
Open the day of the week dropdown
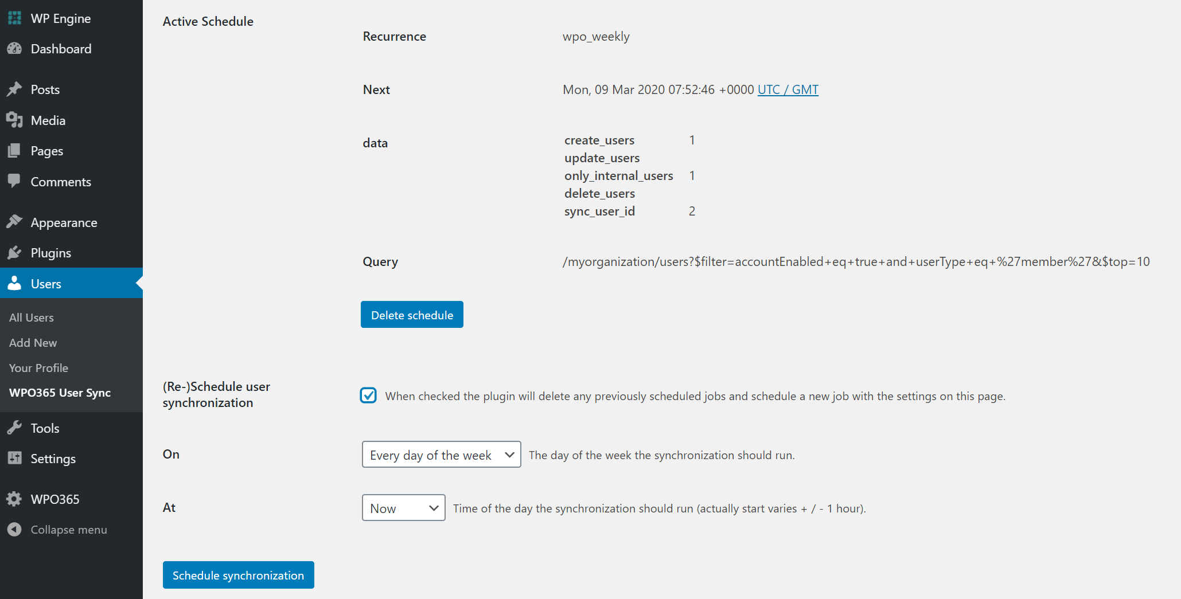(442, 455)
